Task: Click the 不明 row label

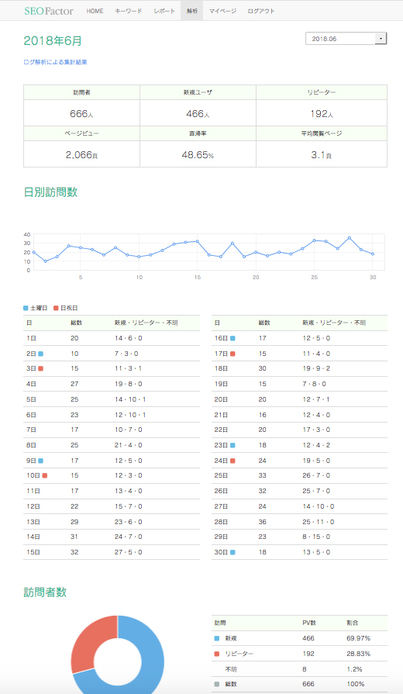Action: point(231,669)
